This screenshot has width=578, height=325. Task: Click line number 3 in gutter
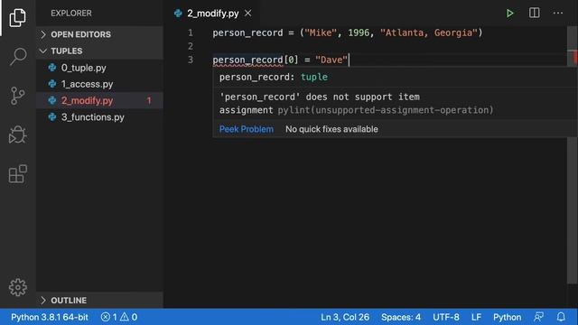pos(191,60)
